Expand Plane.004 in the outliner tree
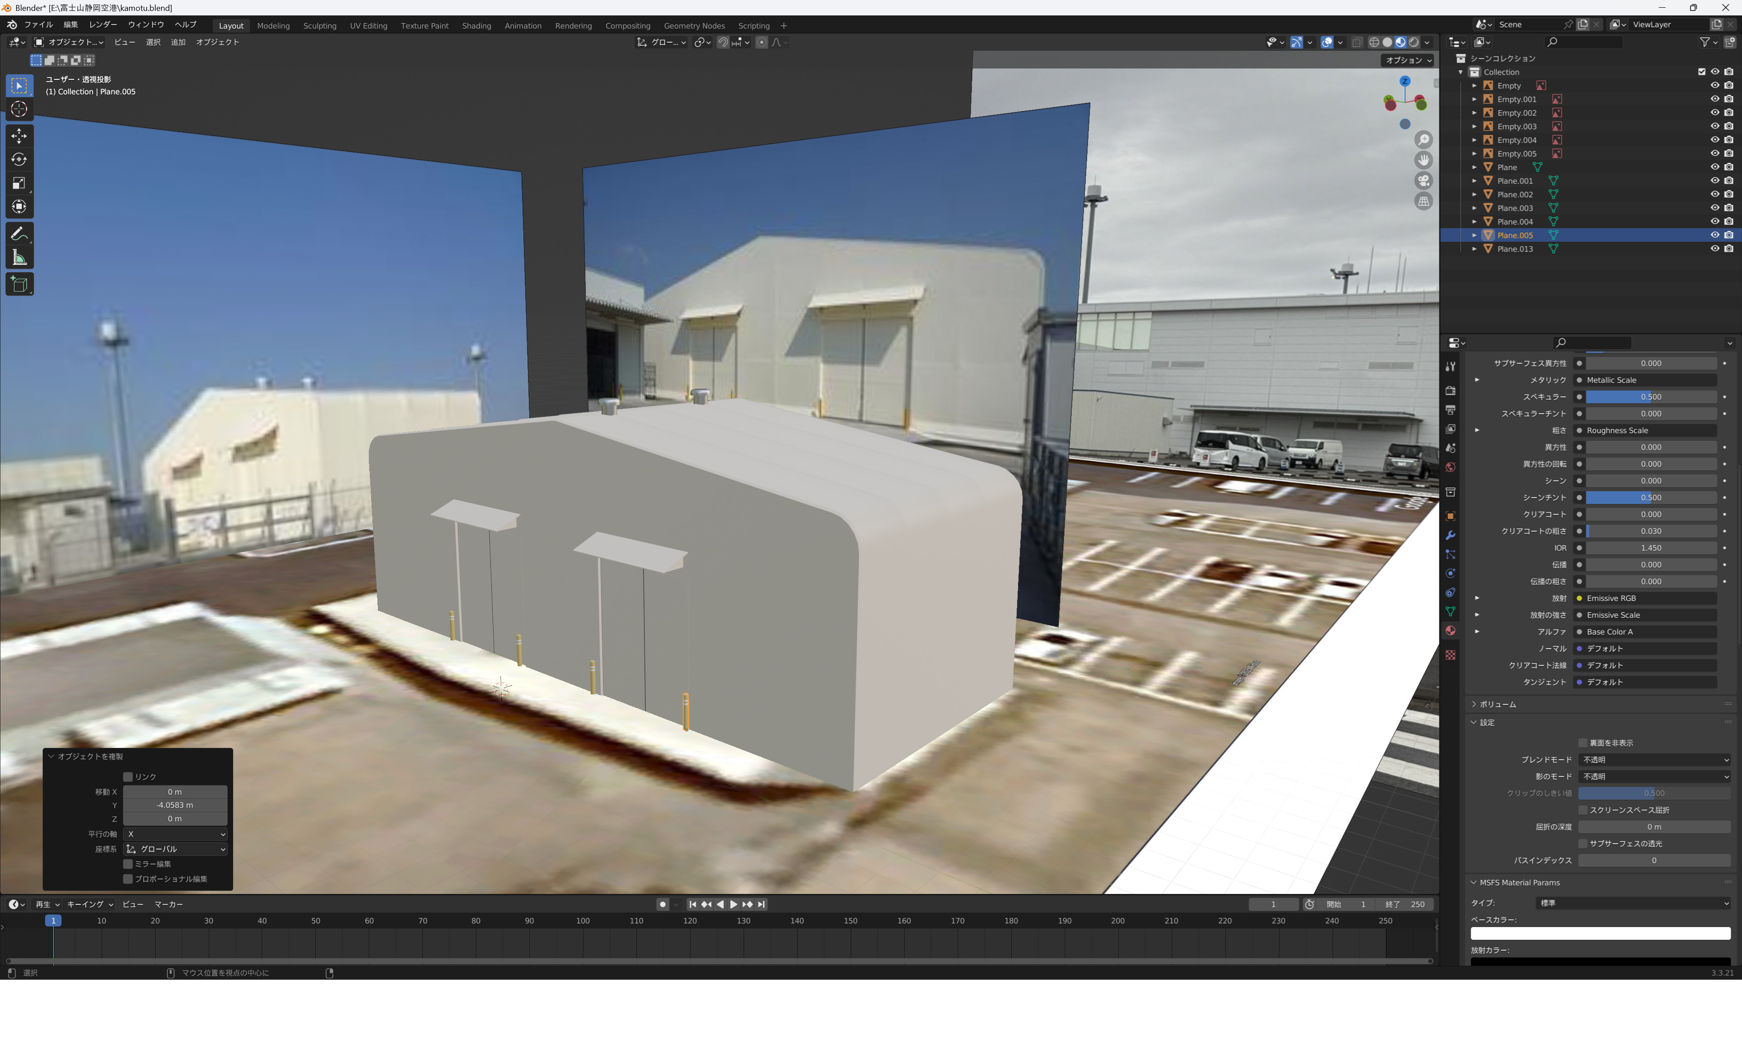This screenshot has width=1742, height=1045. (1474, 222)
